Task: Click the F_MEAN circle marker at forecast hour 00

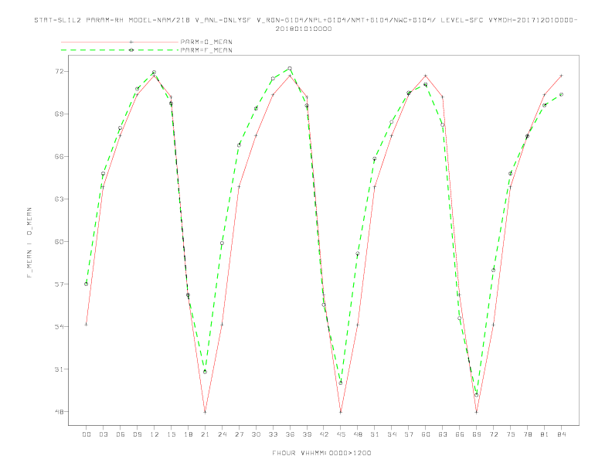Action: 87,284
